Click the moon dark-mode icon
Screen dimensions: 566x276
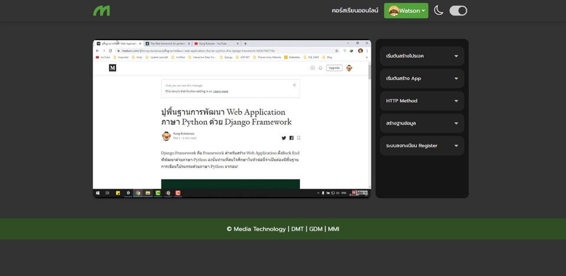(x=438, y=11)
